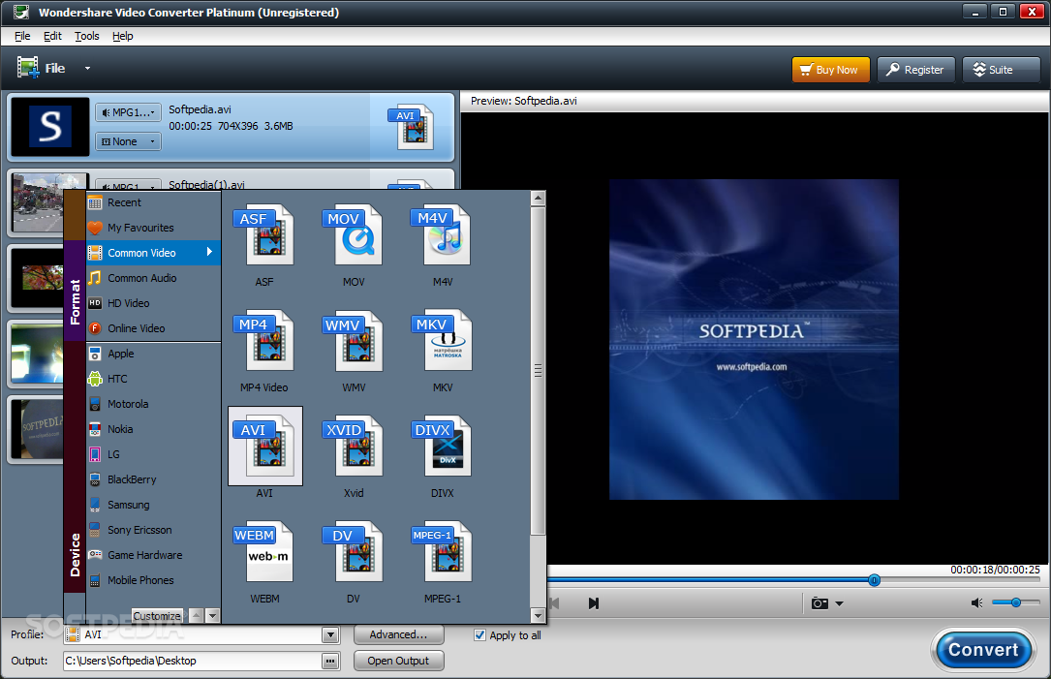Open the BlackBerry device category
The width and height of the screenshot is (1051, 679).
pos(153,479)
